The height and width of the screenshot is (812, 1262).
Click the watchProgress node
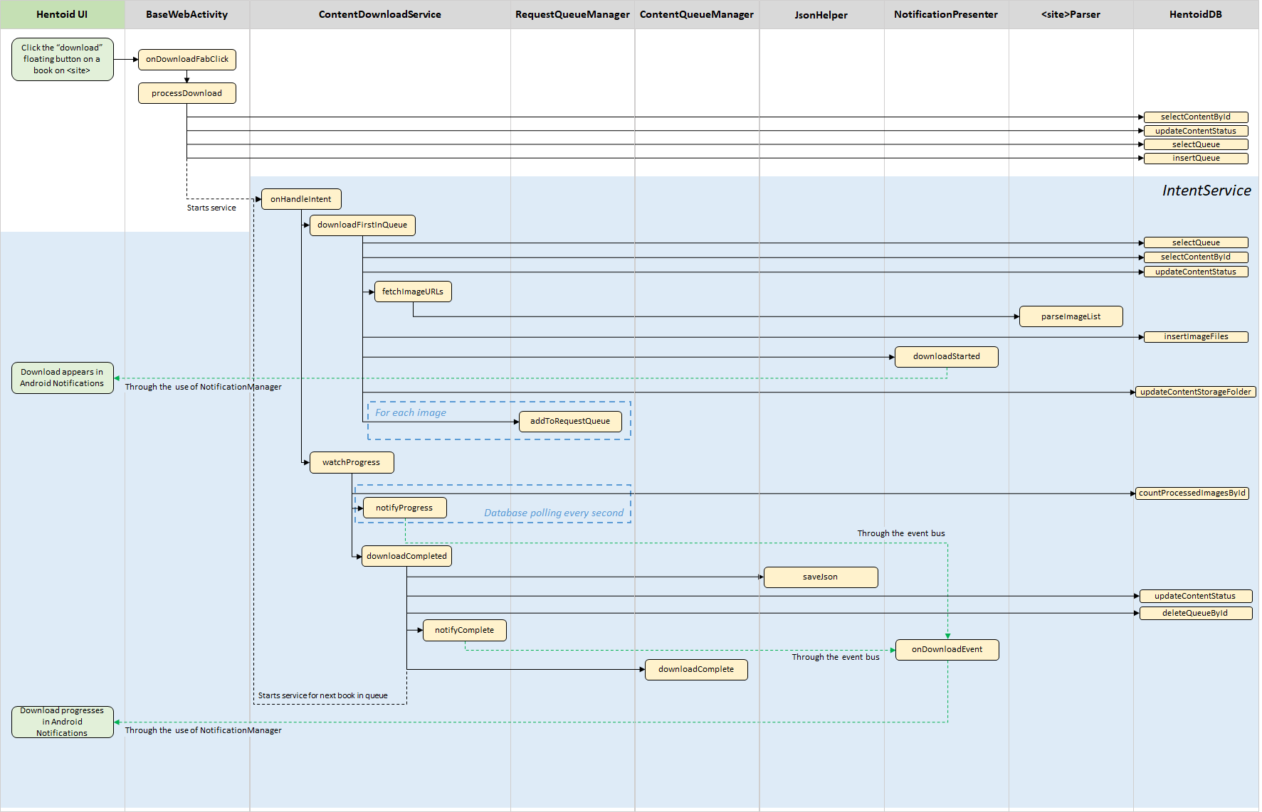click(x=352, y=462)
